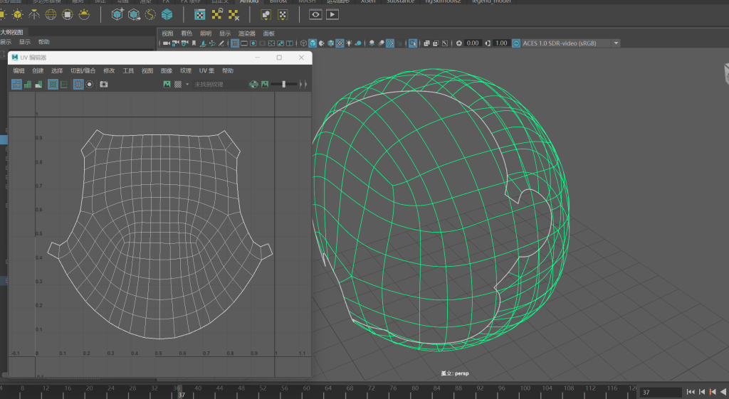Click the current frame field showing 37

point(660,392)
